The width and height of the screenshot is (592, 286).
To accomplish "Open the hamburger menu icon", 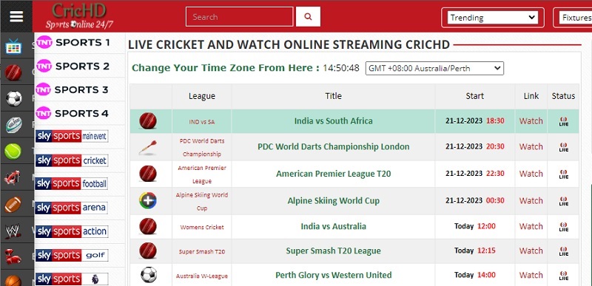I will 16,16.
